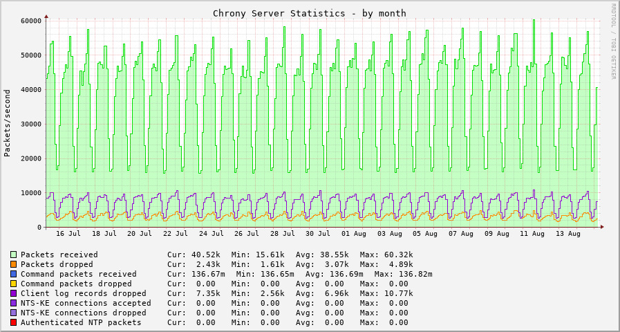Click the orange Packets dropped legend swatch
This screenshot has height=332, width=620.
13,264
